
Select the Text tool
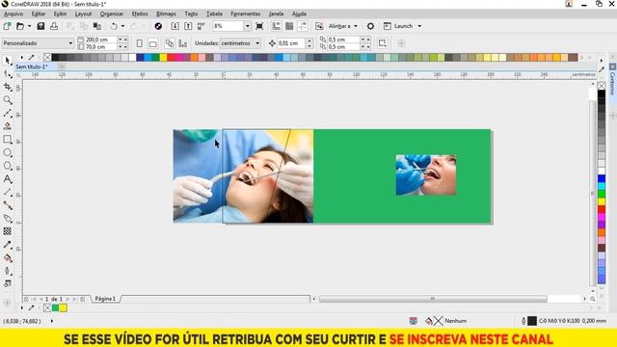pos(7,179)
